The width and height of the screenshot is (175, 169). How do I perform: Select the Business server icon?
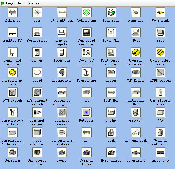(x=62, y=112)
